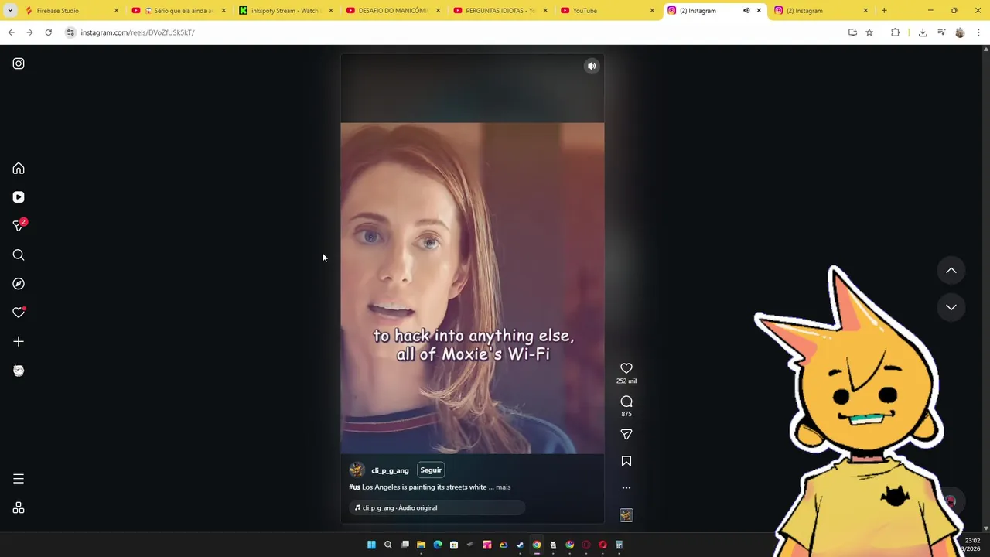Open the Chrome profile avatar
Screen dimensions: 990x557
(x=960, y=32)
